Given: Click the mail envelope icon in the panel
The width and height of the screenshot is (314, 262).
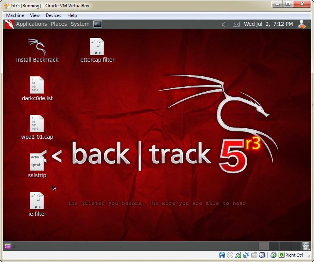Looking at the screenshot, I should tap(236, 24).
